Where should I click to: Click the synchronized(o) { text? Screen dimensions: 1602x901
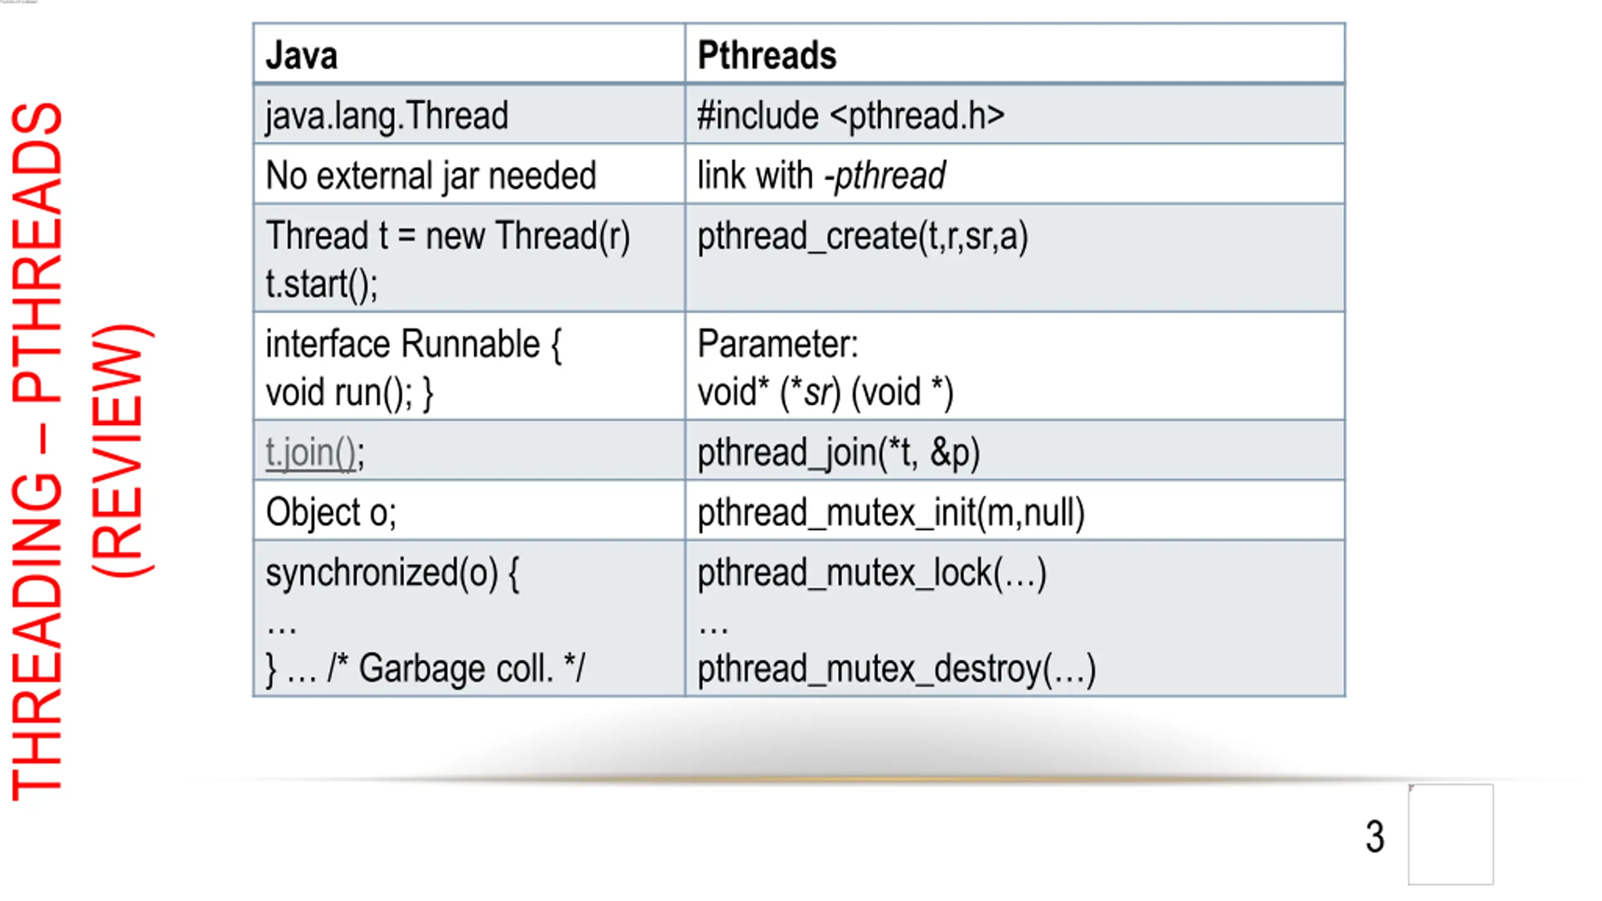tap(392, 573)
